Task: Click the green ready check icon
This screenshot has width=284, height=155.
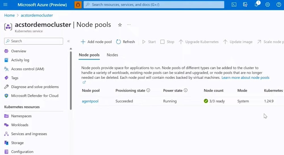Action: (206, 101)
